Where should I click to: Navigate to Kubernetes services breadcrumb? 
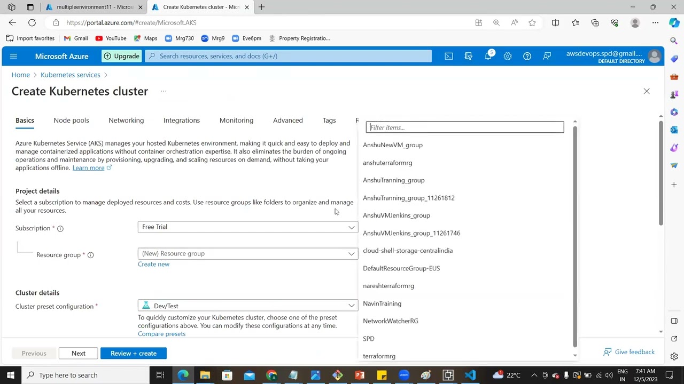[x=71, y=75]
